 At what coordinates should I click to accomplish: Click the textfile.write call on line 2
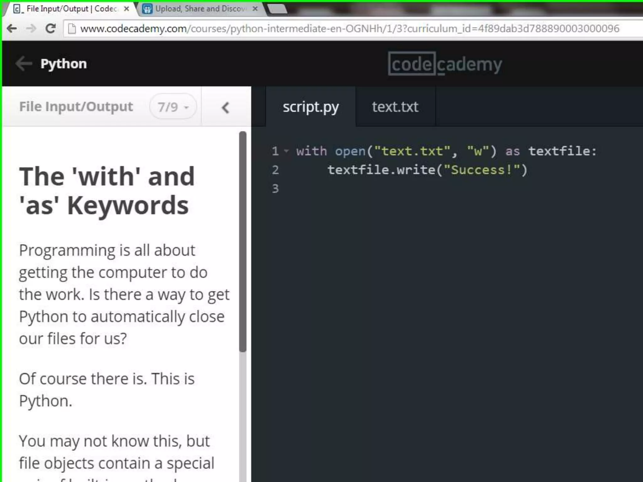427,170
